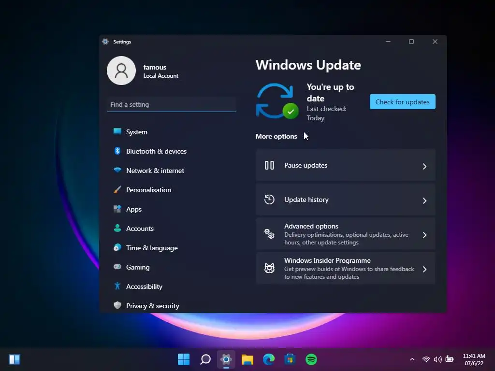495x371 pixels.
Task: Click the Gaming controller icon
Action: click(x=117, y=267)
